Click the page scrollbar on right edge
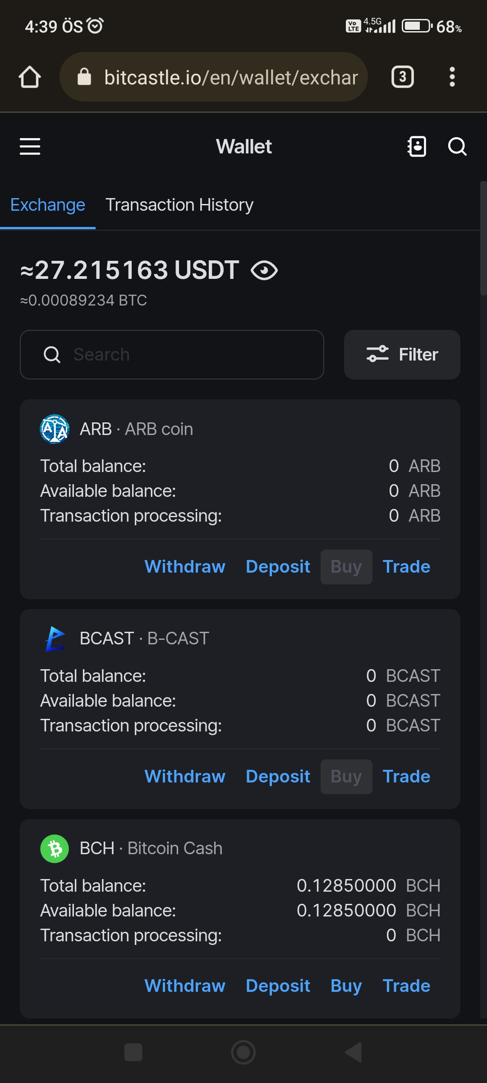Viewport: 487px width, 1083px height. [x=483, y=238]
